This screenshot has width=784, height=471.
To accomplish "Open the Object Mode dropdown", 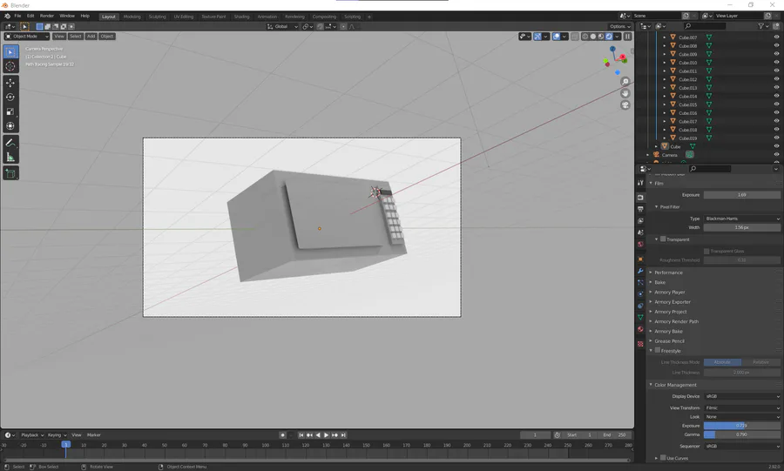I will pos(27,37).
